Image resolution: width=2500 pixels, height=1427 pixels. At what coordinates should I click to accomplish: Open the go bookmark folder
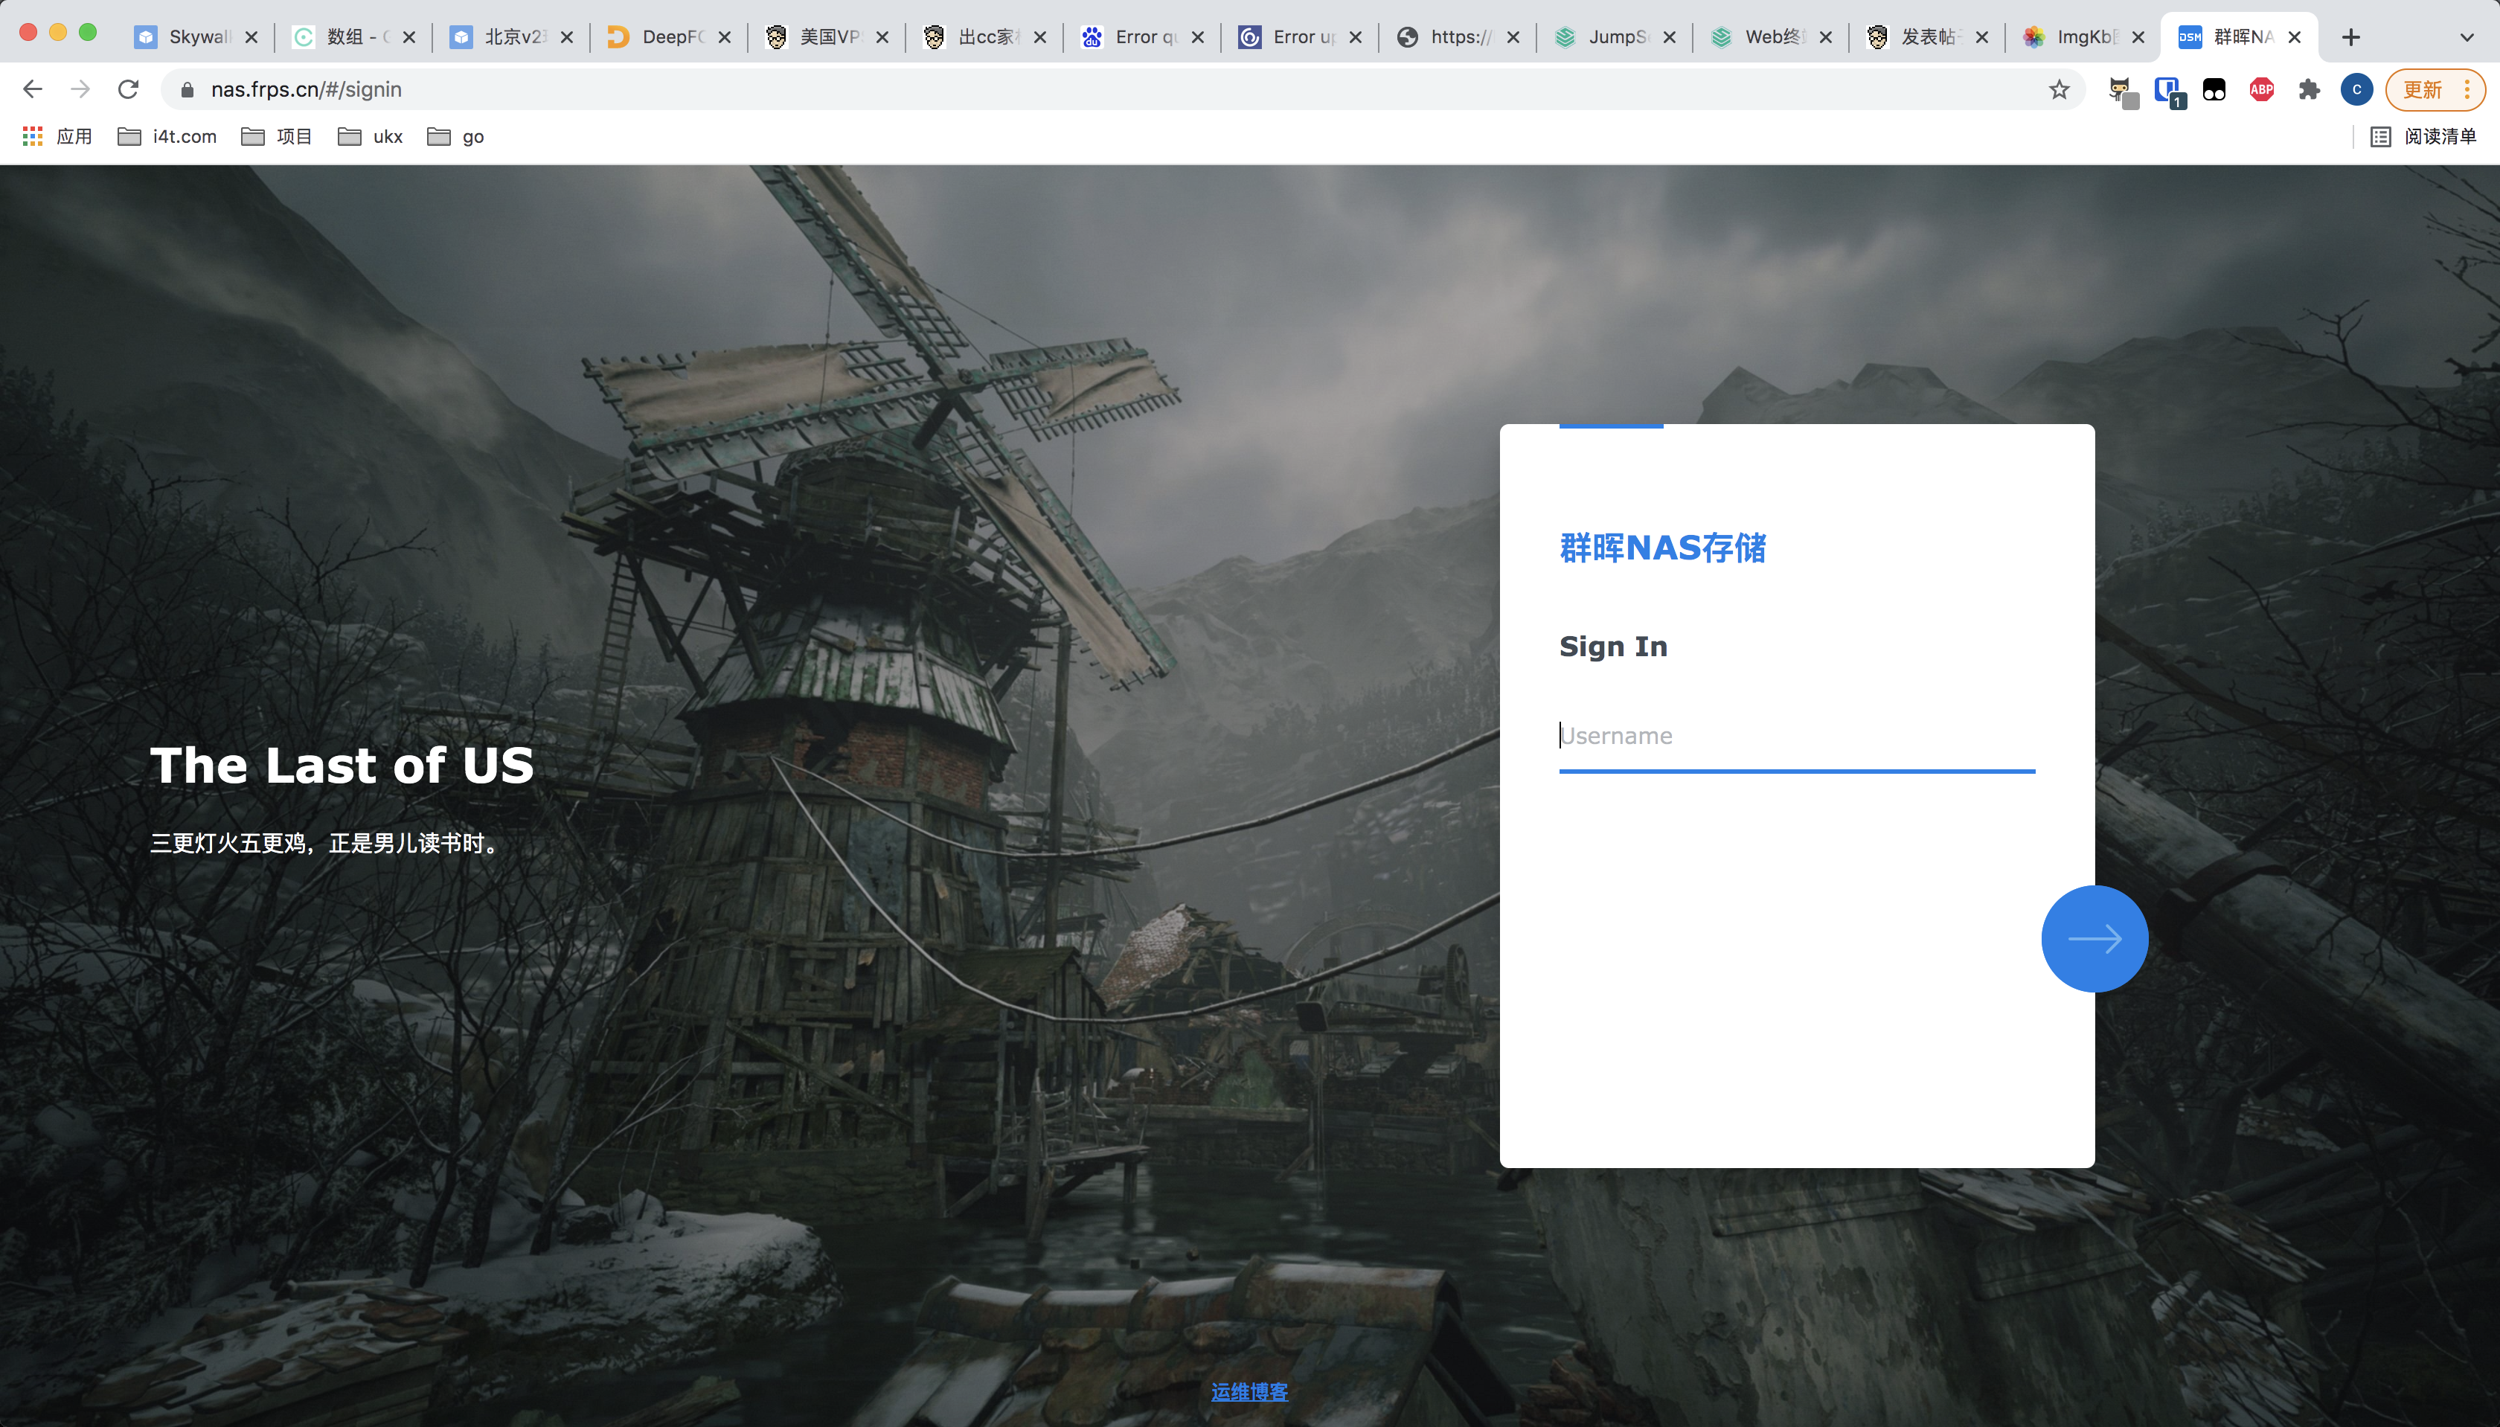click(455, 136)
